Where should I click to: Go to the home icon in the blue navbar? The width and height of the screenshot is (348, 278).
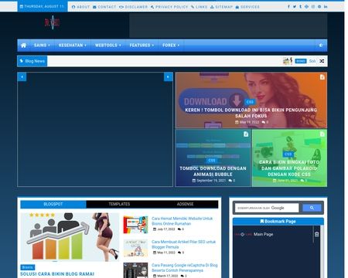[23, 46]
